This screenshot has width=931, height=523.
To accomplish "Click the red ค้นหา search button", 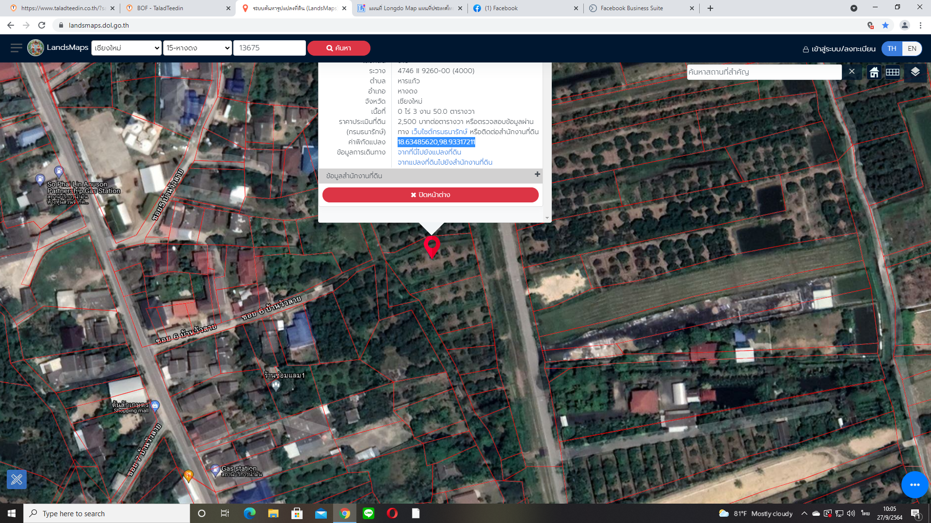I will pos(338,48).
